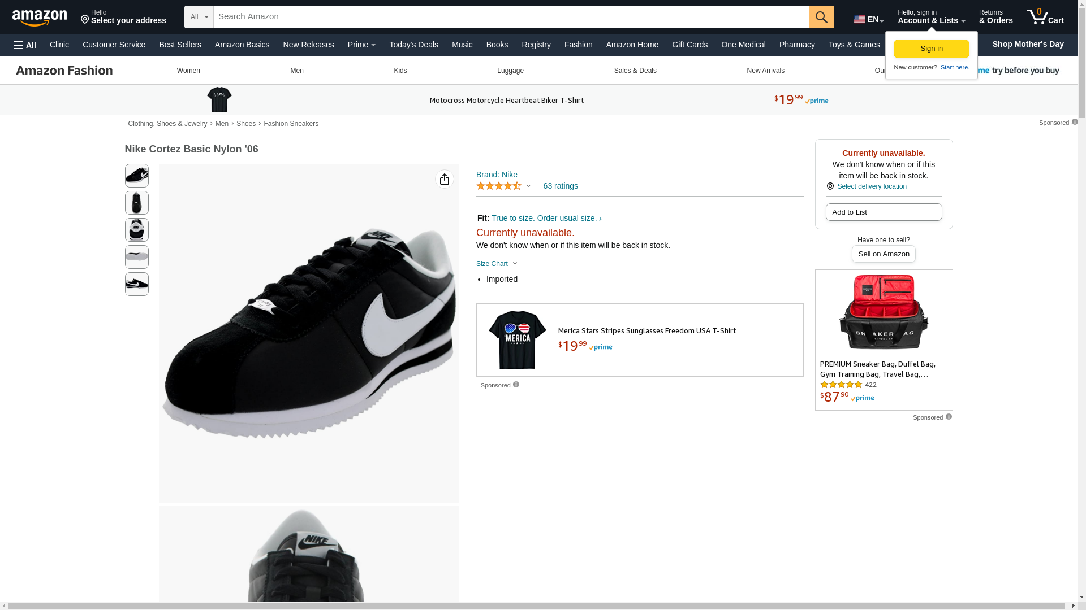Screen dimensions: 1086x610
Task: Select the sole view shoe thumbnail
Action: coord(136,257)
